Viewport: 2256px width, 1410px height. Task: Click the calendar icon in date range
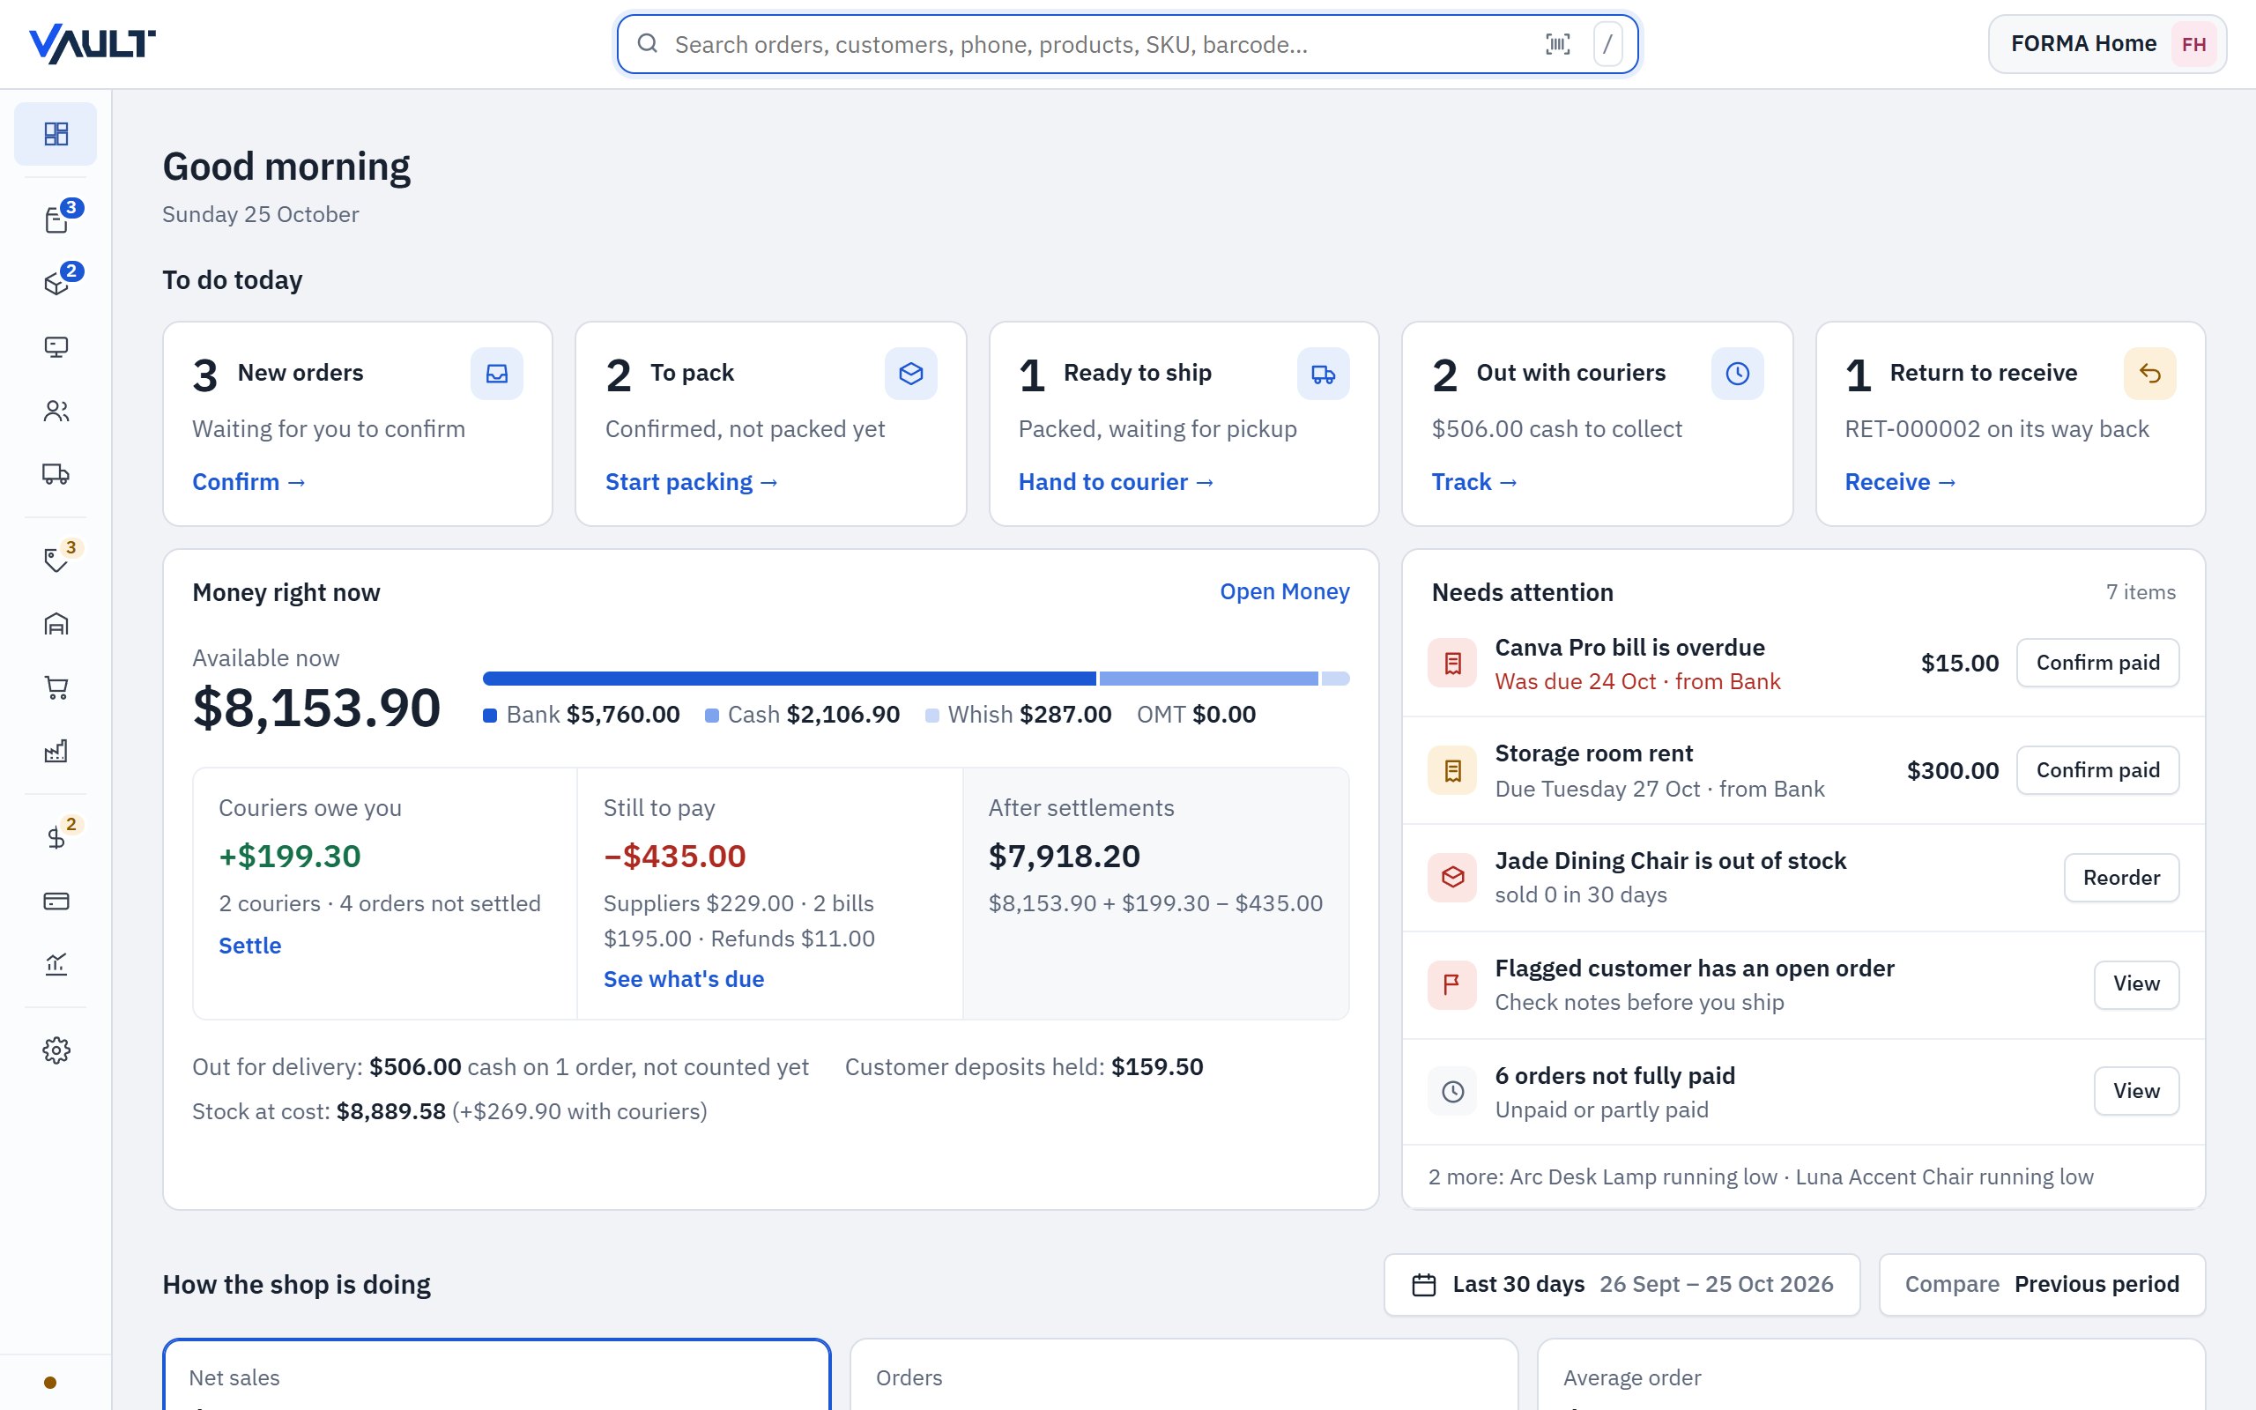tap(1423, 1285)
